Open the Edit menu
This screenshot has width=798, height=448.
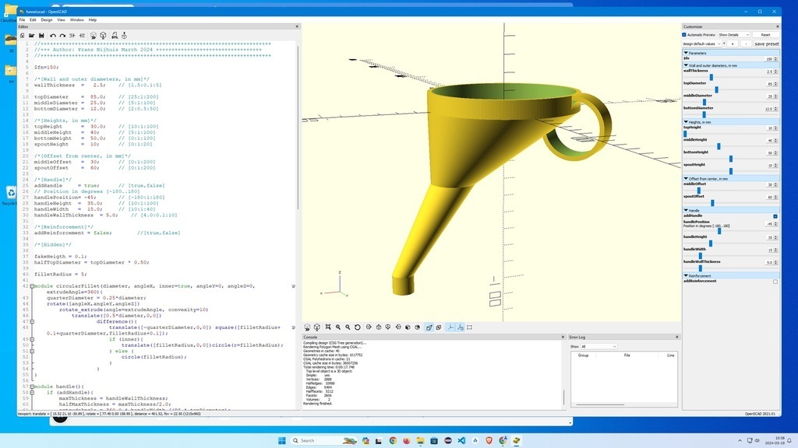(x=33, y=19)
